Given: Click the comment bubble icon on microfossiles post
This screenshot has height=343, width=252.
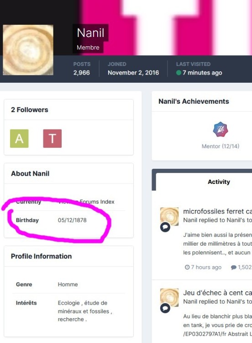Looking at the screenshot, I should click(165, 227).
